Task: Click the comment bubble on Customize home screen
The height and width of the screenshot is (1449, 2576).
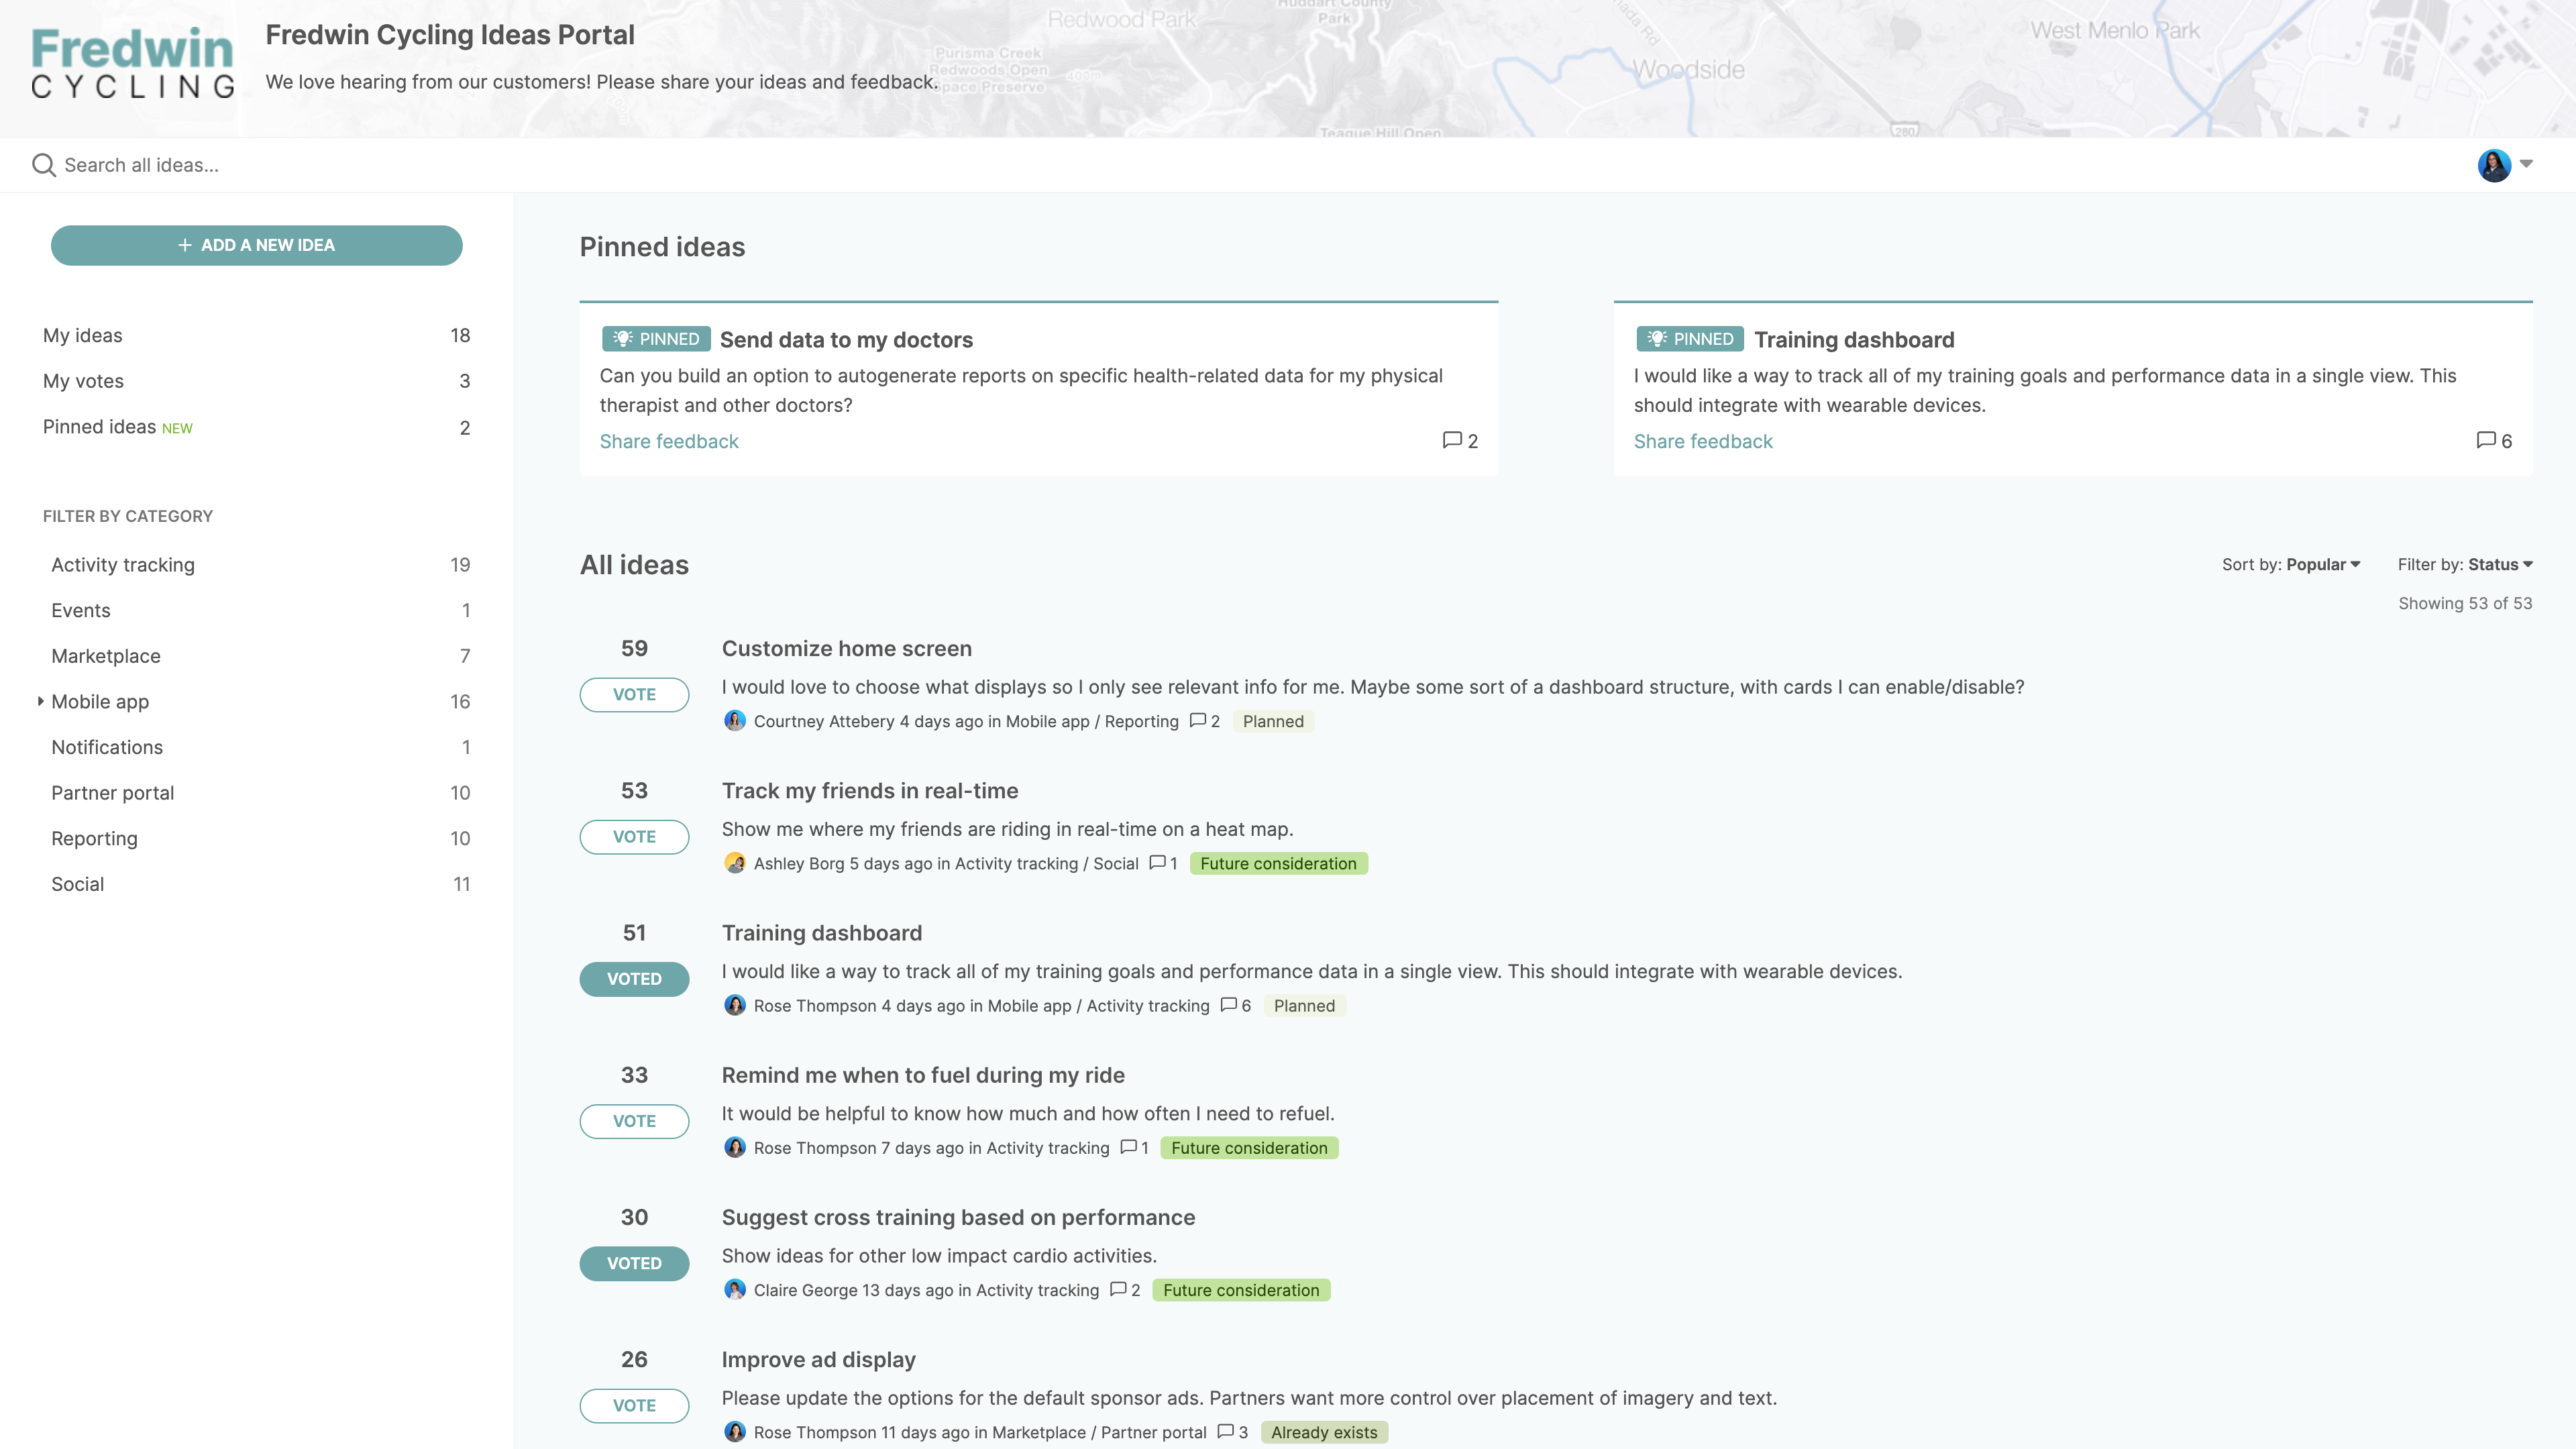Action: [1199, 721]
